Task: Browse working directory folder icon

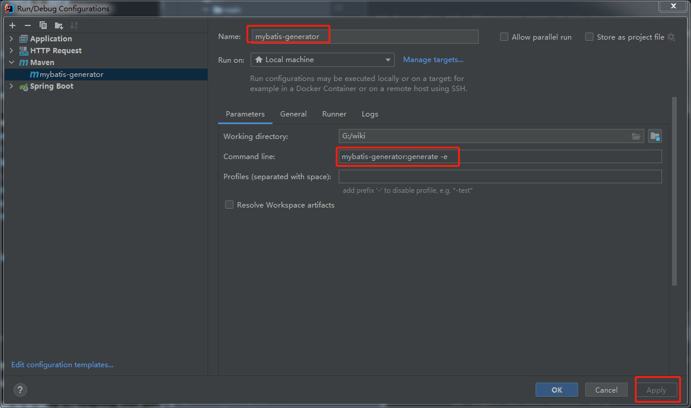Action: pyautogui.click(x=636, y=136)
